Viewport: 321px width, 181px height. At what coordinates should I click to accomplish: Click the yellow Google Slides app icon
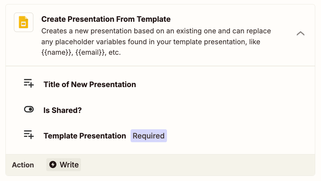tap(23, 22)
